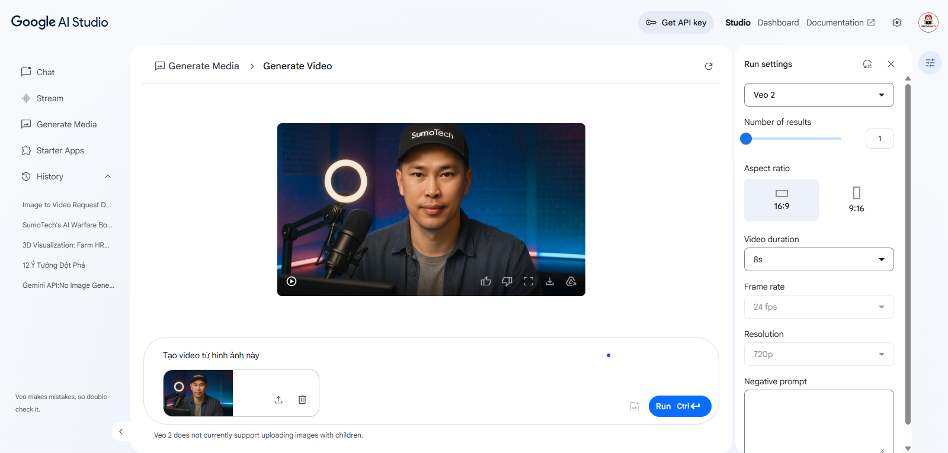Open history item Image to Video Request
This screenshot has width=948, height=453.
pyautogui.click(x=67, y=205)
